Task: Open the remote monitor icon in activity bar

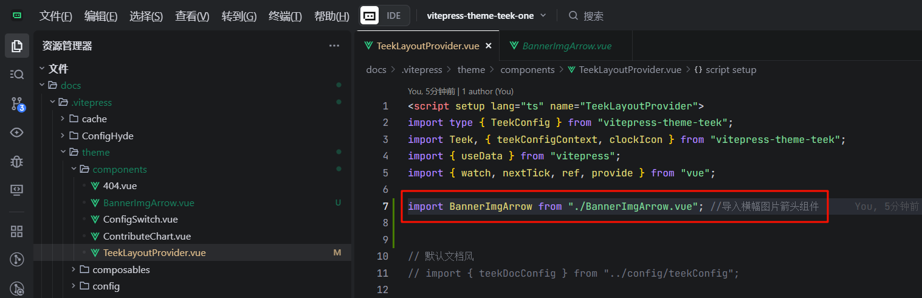Action: point(17,190)
